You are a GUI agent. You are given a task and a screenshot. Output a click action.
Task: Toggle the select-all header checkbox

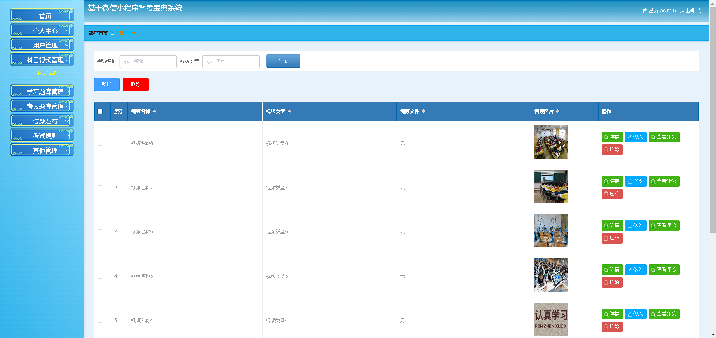point(100,111)
